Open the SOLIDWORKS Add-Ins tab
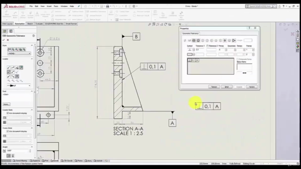The image size is (301, 169). [x=54, y=24]
